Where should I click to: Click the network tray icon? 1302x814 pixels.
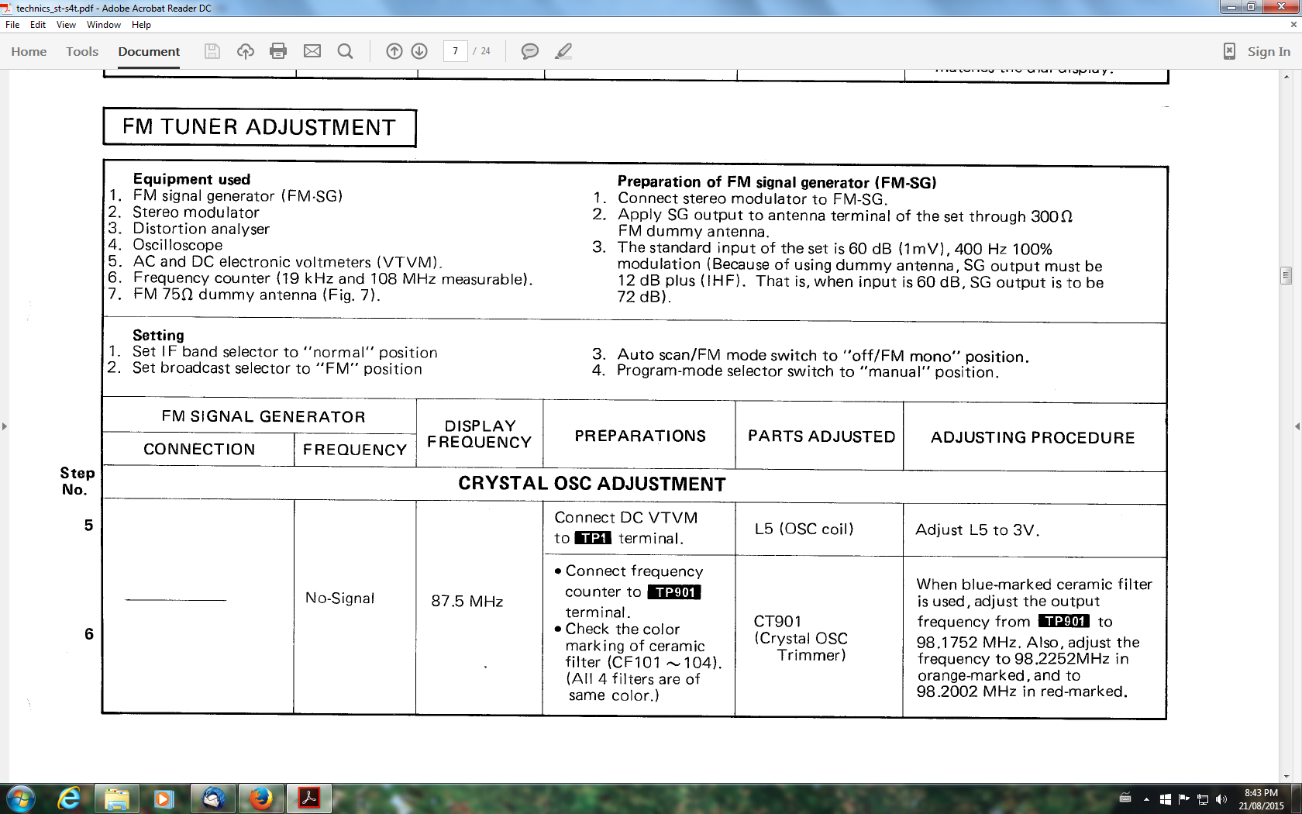pos(1203,799)
